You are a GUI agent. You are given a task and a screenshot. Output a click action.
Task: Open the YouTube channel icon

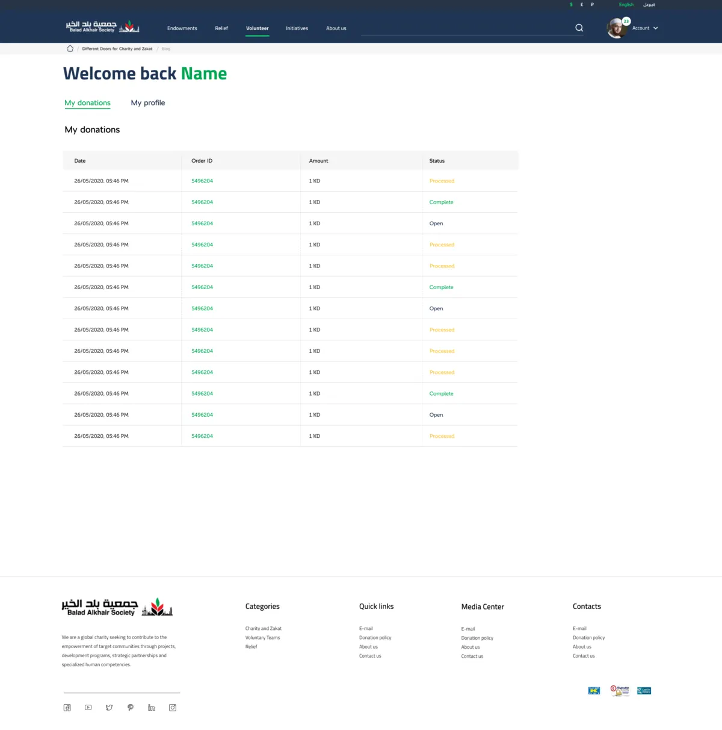[88, 708]
